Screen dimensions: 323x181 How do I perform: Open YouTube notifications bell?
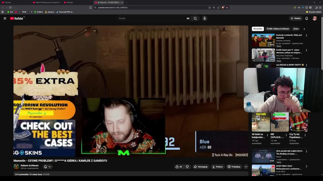pos(307,18)
